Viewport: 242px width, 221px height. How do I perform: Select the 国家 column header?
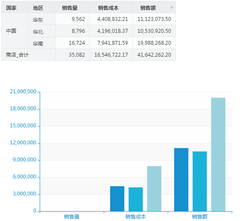point(15,7)
